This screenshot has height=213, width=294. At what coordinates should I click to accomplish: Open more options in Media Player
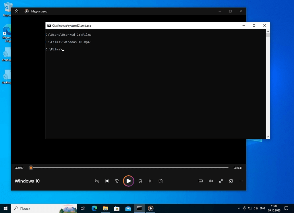tap(241, 181)
